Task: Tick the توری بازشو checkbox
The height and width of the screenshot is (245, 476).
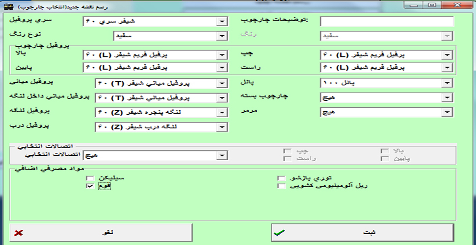Action: point(281,178)
